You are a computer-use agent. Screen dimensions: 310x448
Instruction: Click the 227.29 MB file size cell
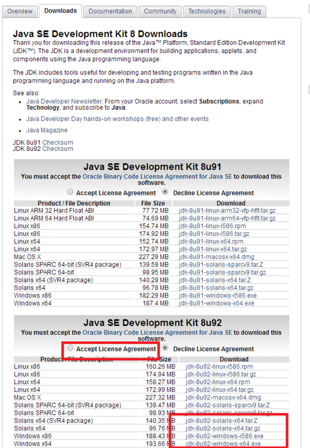(x=154, y=257)
